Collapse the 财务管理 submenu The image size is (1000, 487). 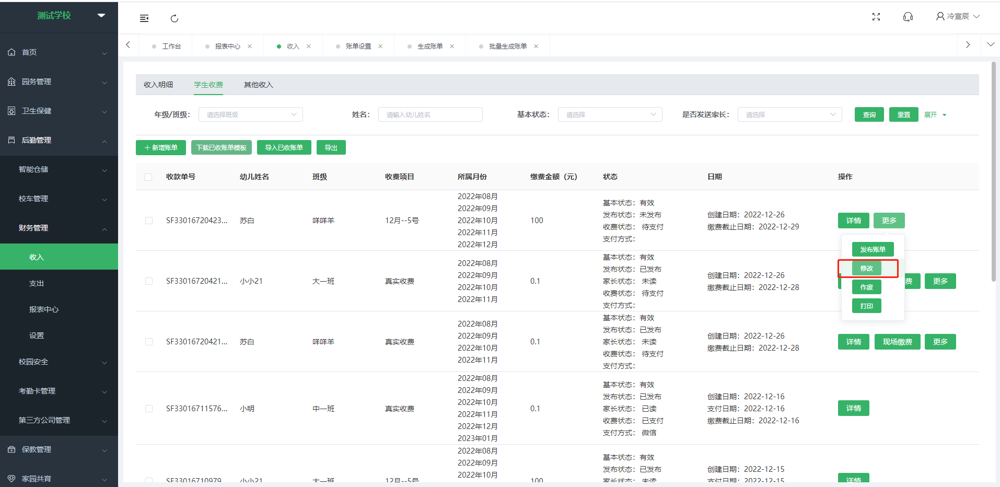(59, 228)
